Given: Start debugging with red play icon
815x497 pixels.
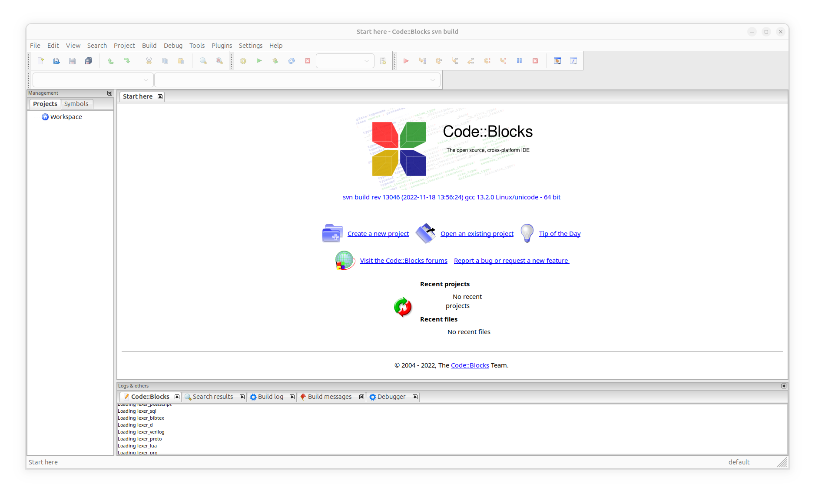Looking at the screenshot, I should tap(406, 61).
